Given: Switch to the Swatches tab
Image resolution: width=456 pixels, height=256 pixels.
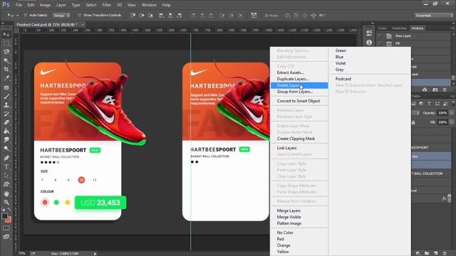Looking at the screenshot, I should (399, 28).
